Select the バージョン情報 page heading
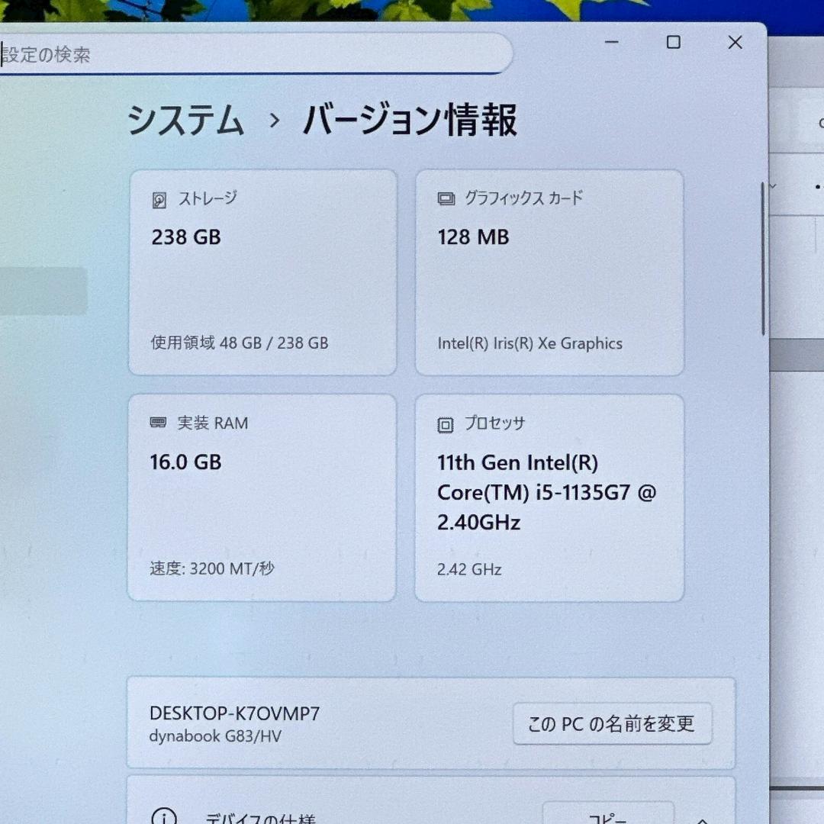The height and width of the screenshot is (824, 824). [x=410, y=120]
